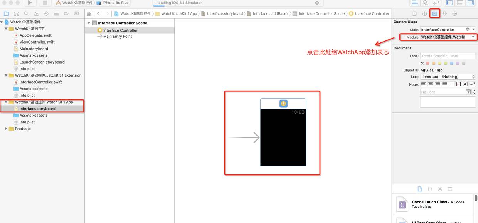Center-align the notes text
Viewport: 478px width, 223px height.
(x=431, y=84)
